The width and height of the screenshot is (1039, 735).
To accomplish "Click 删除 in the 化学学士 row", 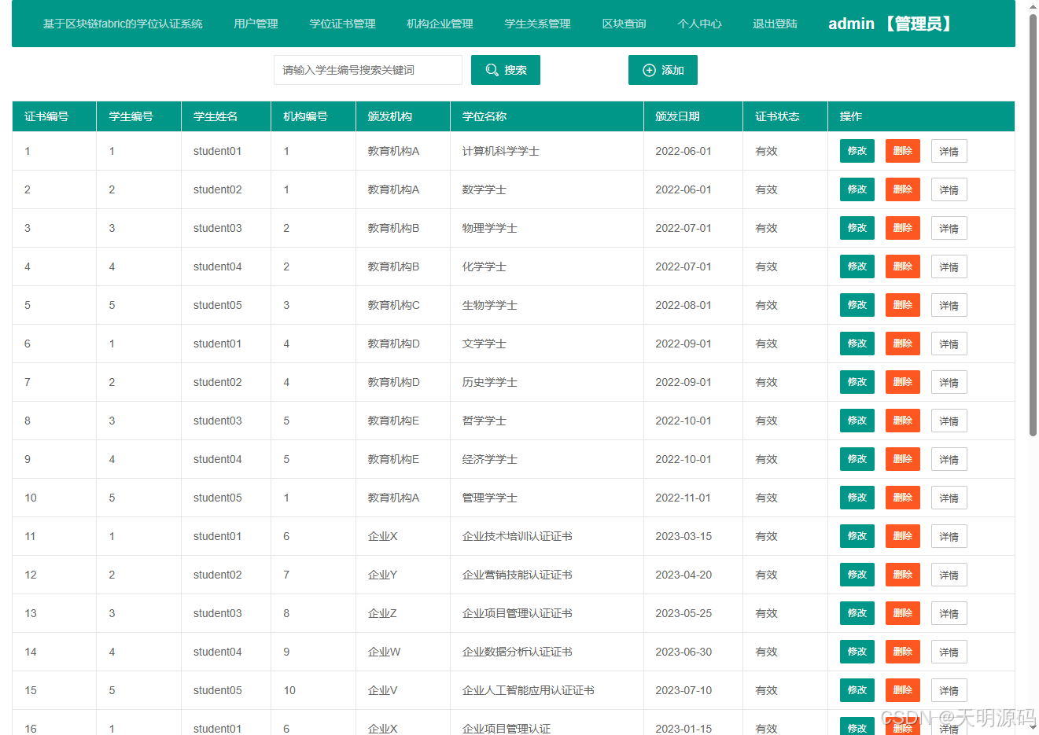I will [x=903, y=266].
